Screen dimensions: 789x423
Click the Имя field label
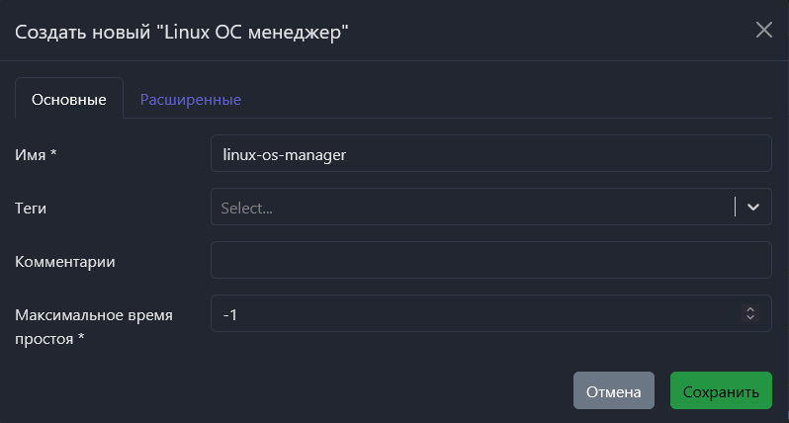[x=31, y=154]
